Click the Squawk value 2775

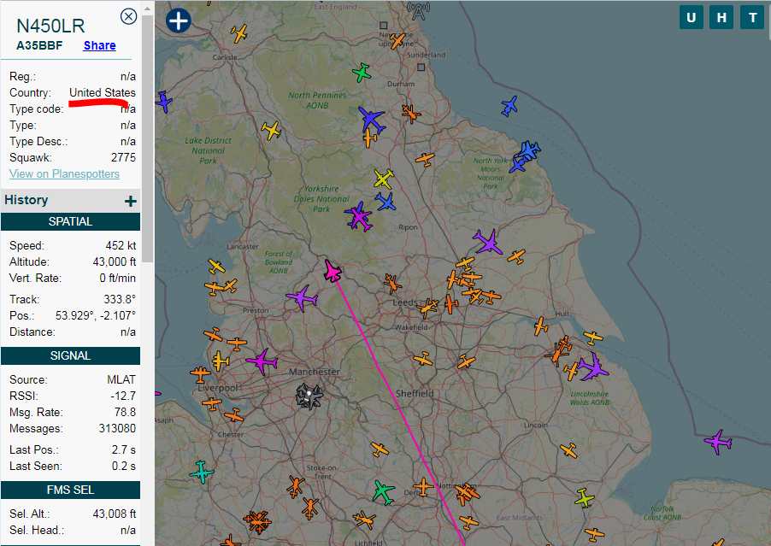(123, 157)
